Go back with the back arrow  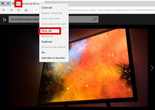pyautogui.click(x=4, y=10)
